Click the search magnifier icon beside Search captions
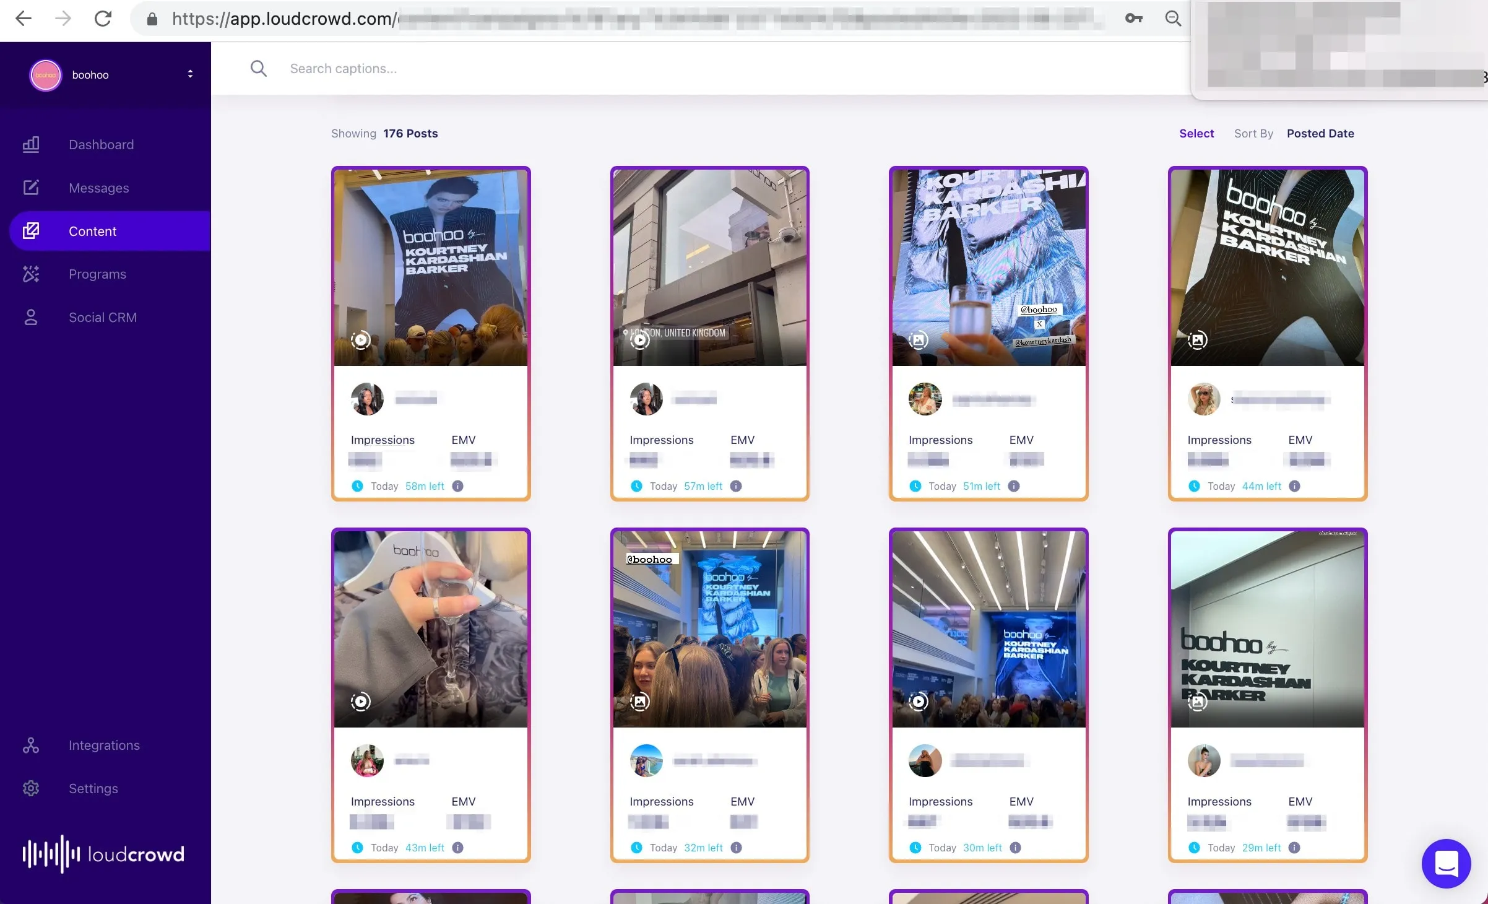The image size is (1488, 904). click(x=259, y=69)
